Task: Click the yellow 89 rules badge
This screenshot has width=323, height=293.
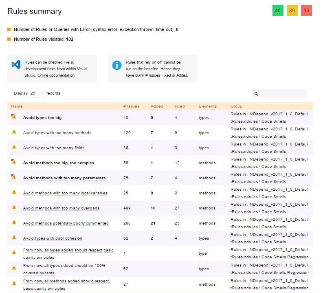Action: click(292, 11)
